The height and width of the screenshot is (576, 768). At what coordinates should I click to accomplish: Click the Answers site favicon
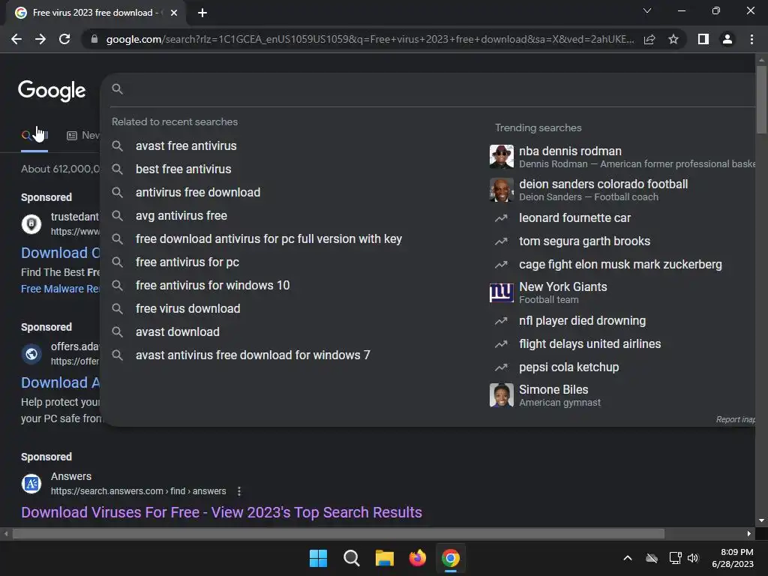[31, 484]
